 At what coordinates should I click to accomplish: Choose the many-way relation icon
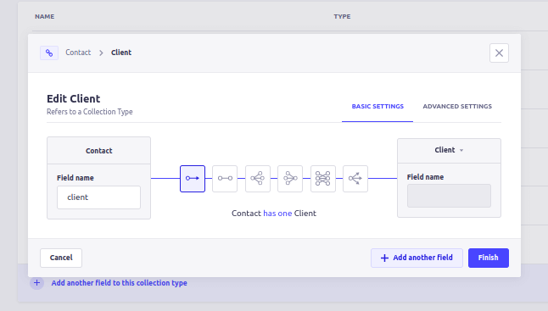click(355, 179)
